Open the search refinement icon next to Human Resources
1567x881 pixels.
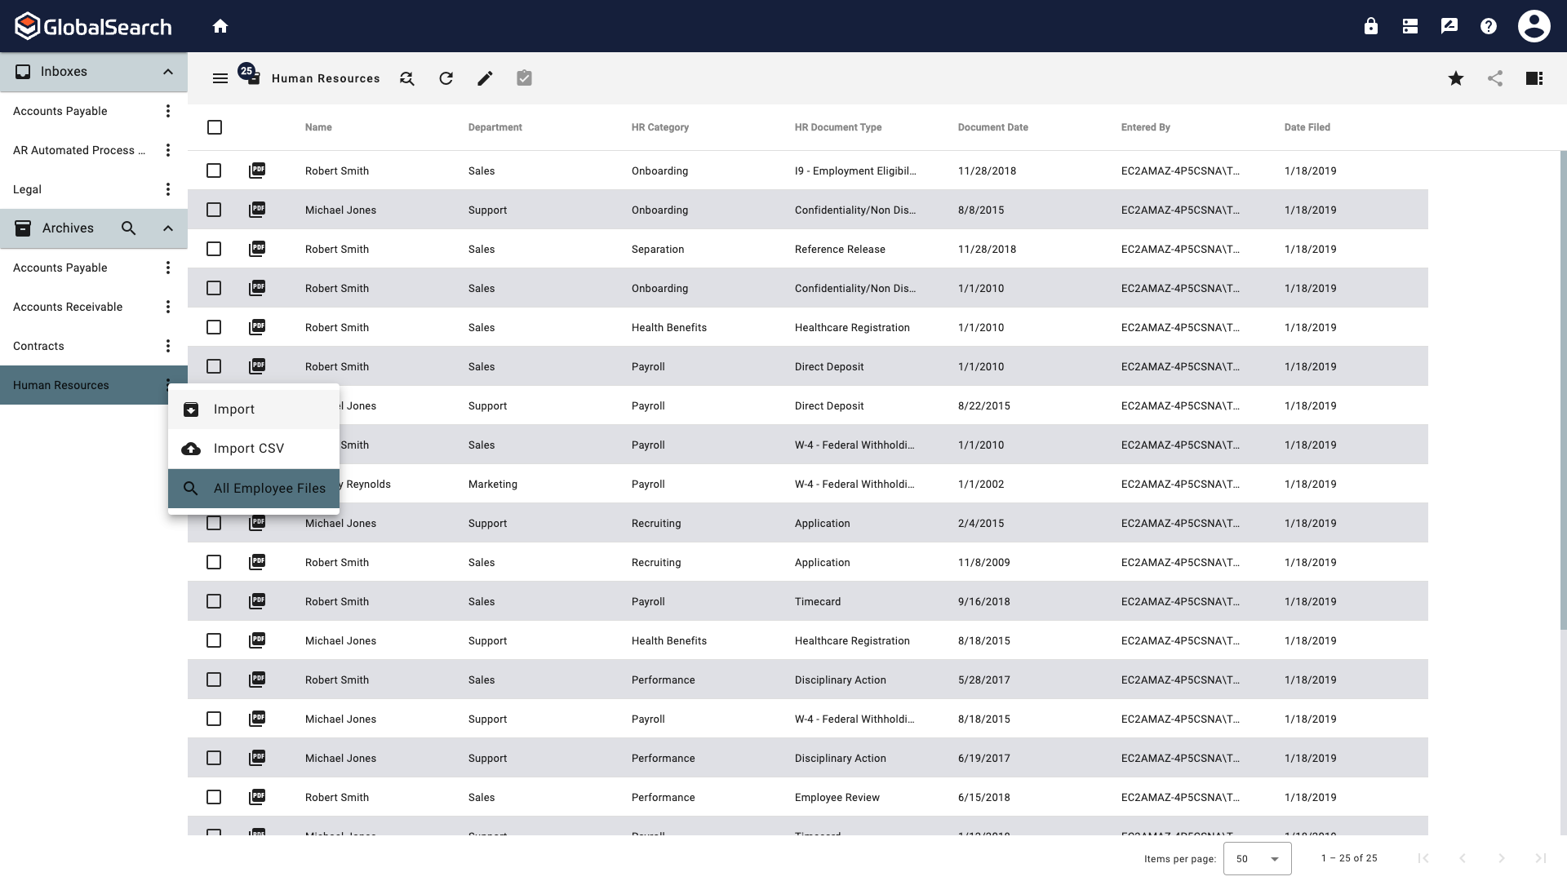406,78
